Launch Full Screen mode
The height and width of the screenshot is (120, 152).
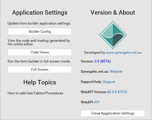[40, 69]
